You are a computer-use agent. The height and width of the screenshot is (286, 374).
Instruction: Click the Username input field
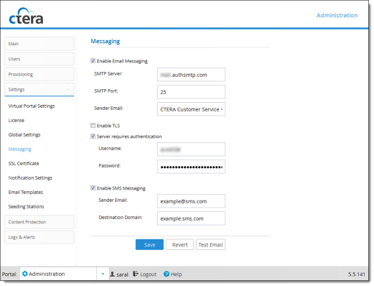(191, 149)
